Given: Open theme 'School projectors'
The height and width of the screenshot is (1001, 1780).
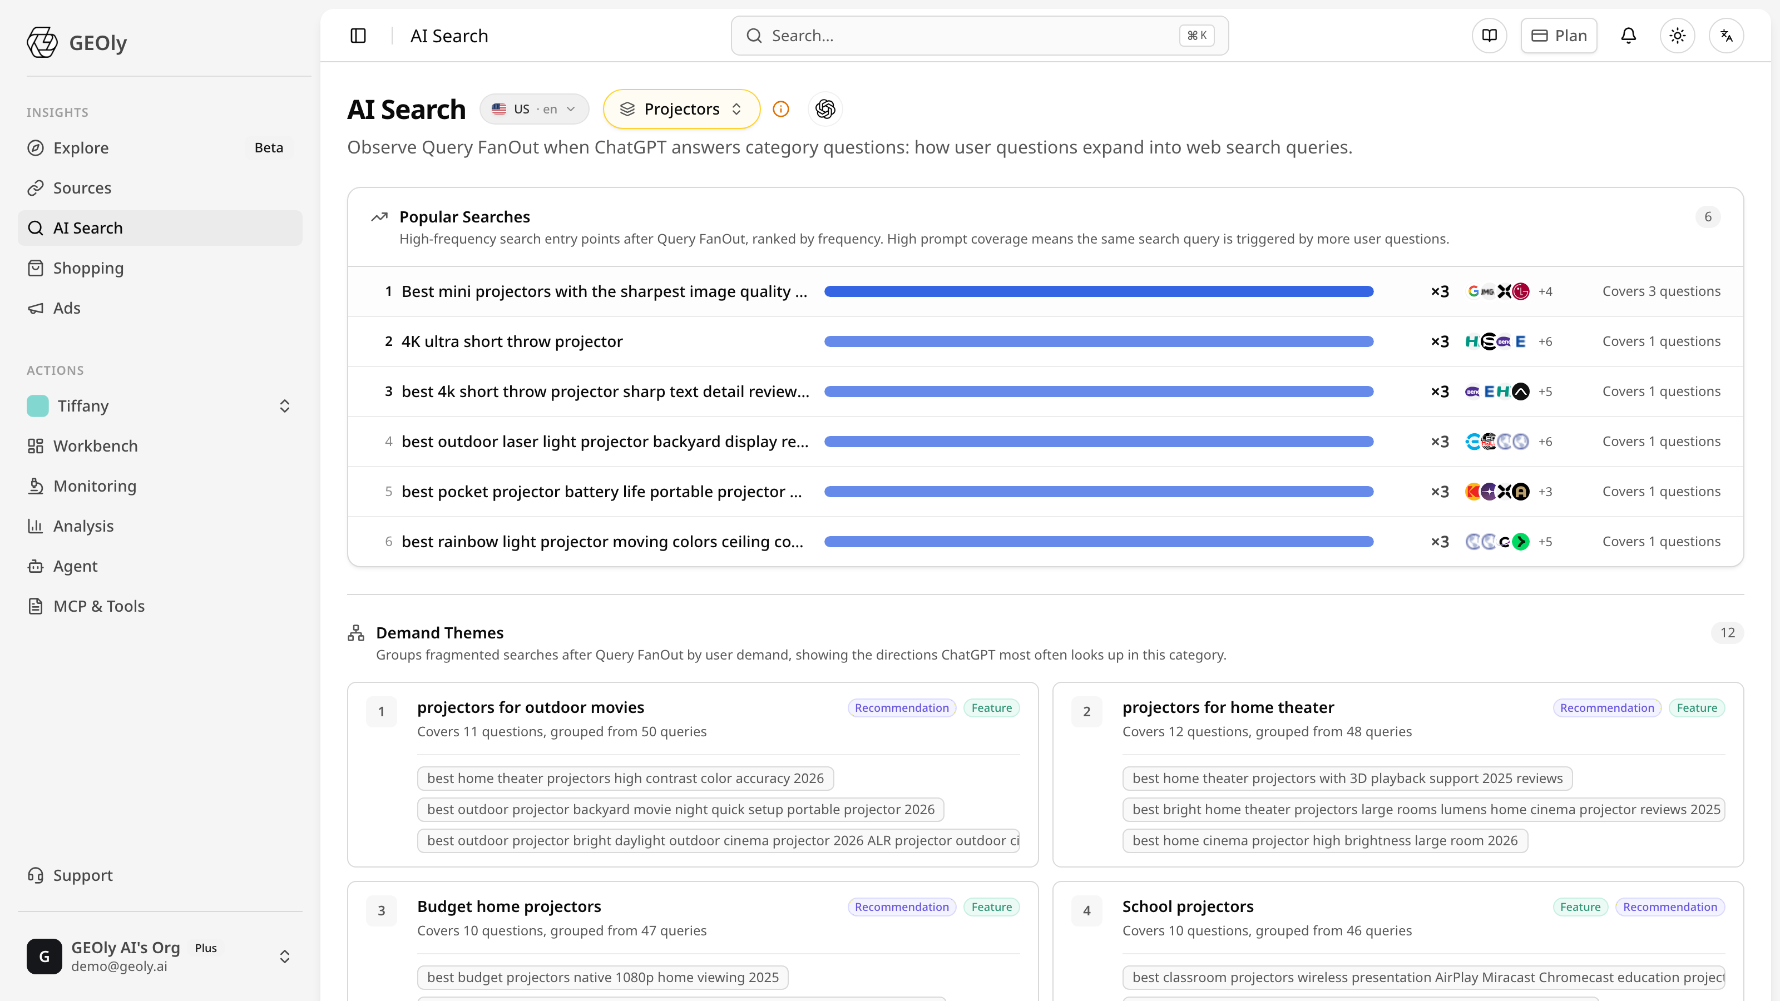Looking at the screenshot, I should pos(1187,906).
